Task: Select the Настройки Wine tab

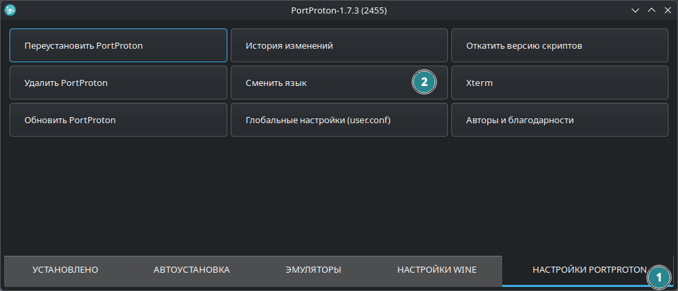Action: click(436, 270)
